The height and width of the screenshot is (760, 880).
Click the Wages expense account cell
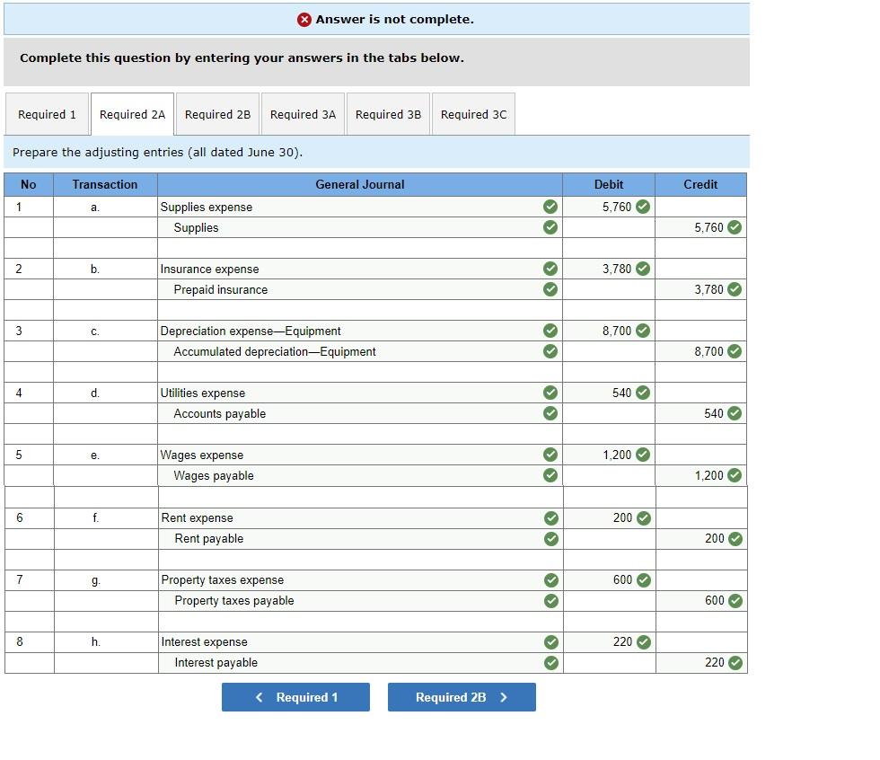[360, 455]
